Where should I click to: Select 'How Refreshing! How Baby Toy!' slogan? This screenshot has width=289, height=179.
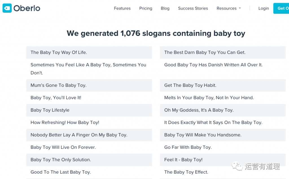89,122
